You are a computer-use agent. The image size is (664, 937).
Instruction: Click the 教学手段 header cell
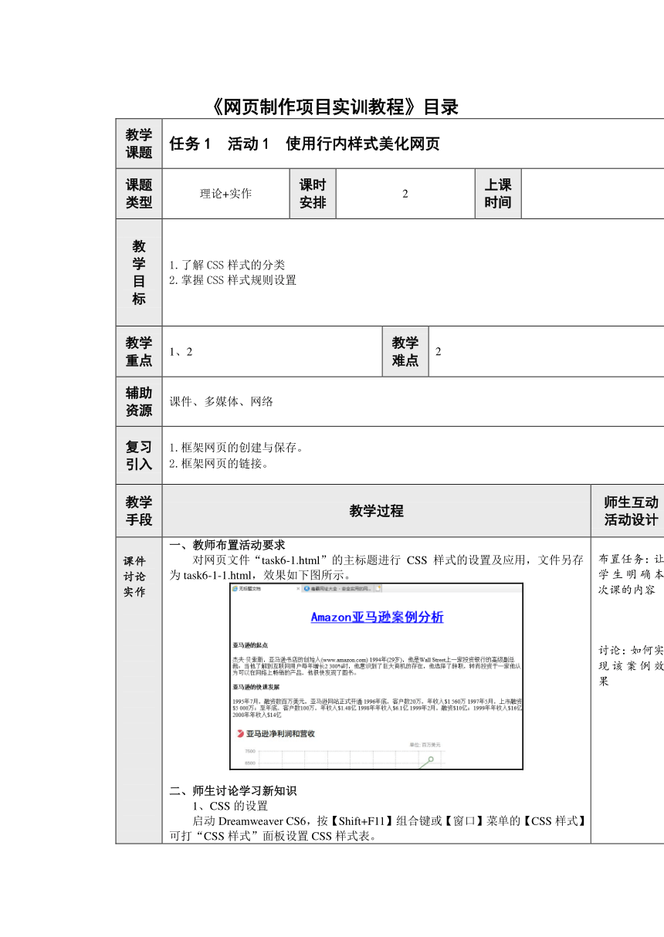point(139,511)
